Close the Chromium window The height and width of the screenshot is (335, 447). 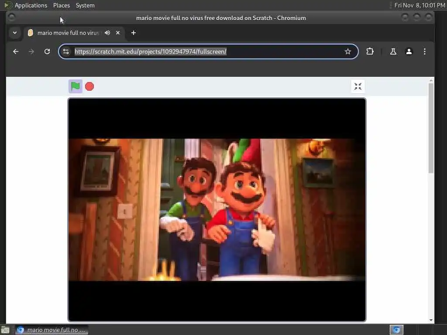[428, 17]
